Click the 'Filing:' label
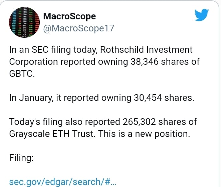This screenshot has width=221, height=187. [21, 157]
